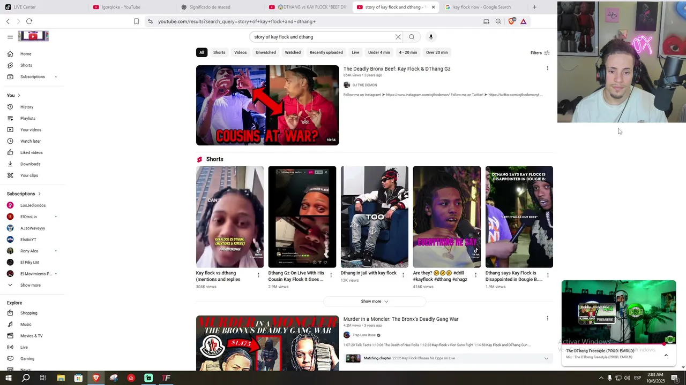Viewport: 686px width, 385px height.
Task: Click the YouTube logo
Action: [x=33, y=36]
